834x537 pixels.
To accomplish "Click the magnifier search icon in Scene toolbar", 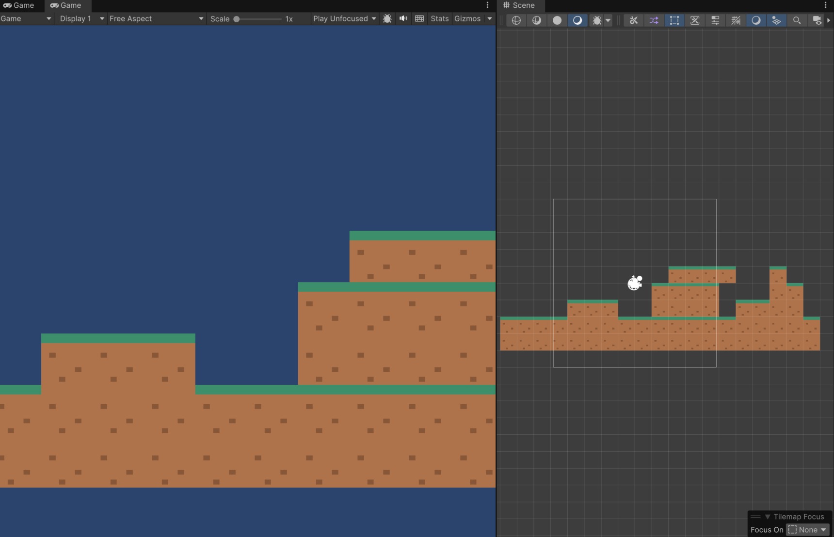I will [x=797, y=20].
